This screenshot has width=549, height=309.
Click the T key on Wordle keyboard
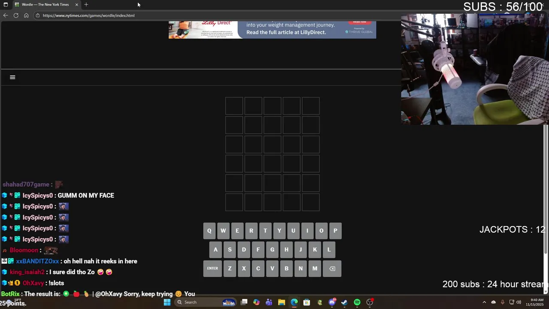pyautogui.click(x=265, y=230)
